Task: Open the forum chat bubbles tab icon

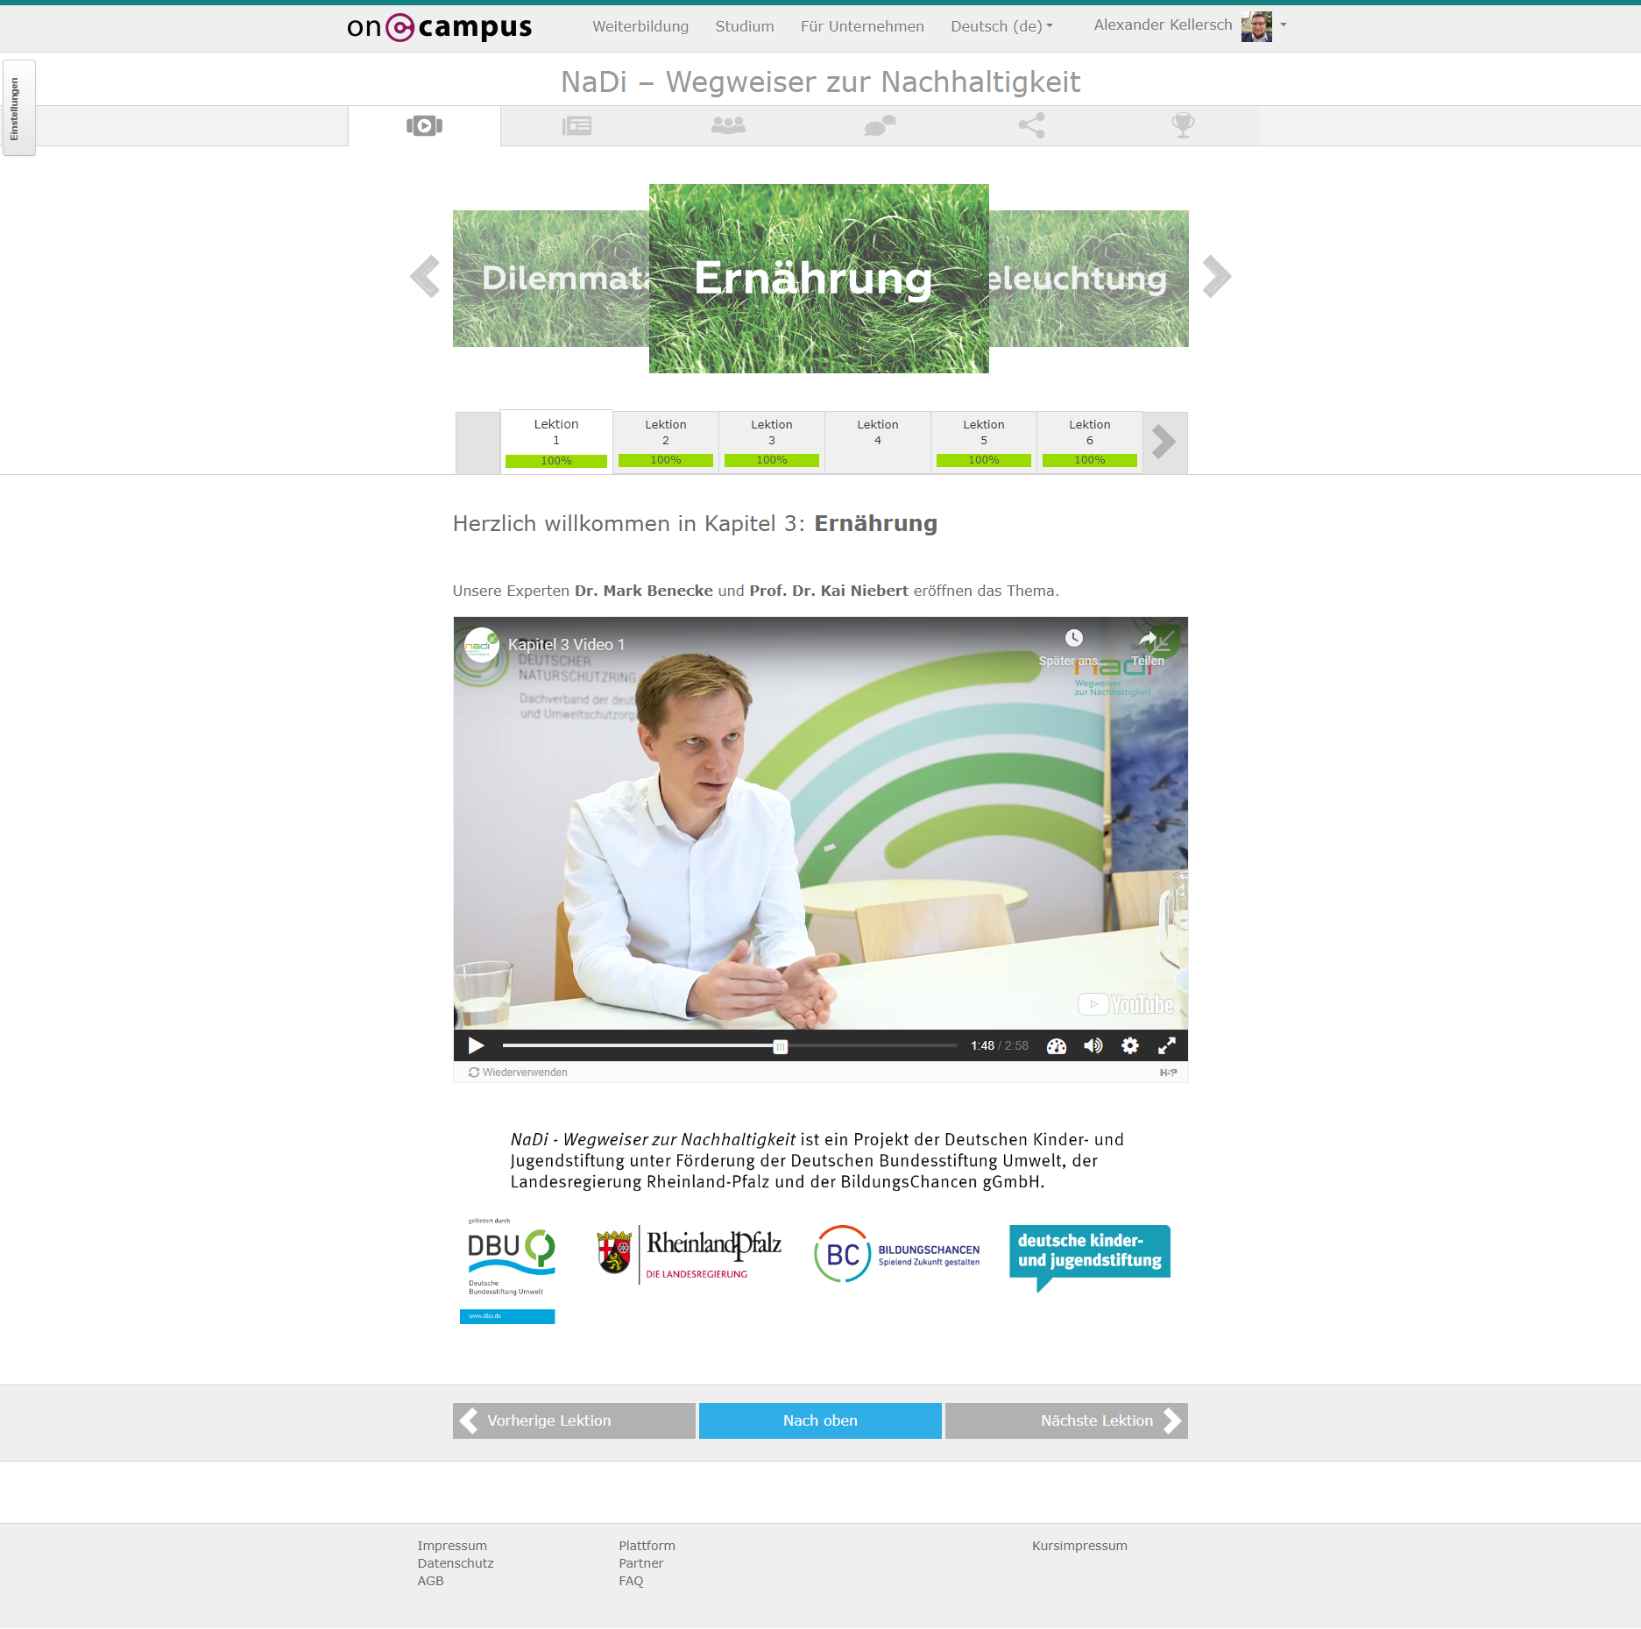Action: (880, 126)
